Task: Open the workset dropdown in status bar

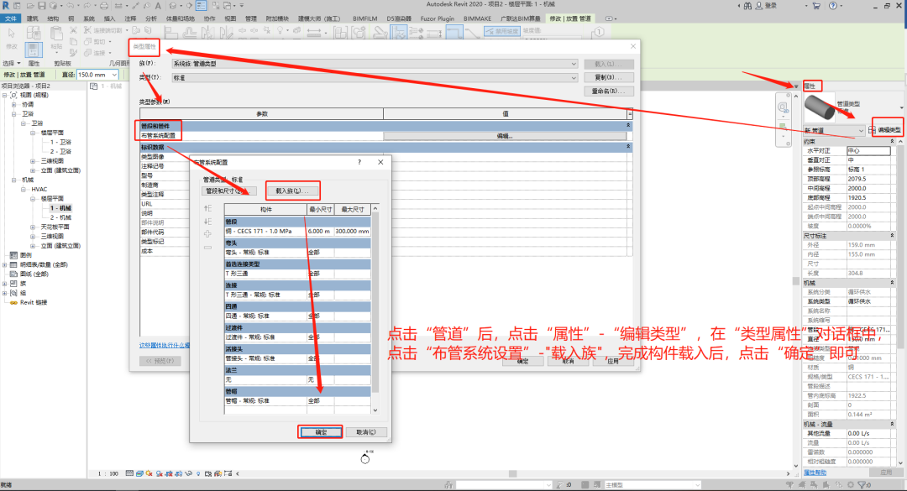Action: point(503,484)
